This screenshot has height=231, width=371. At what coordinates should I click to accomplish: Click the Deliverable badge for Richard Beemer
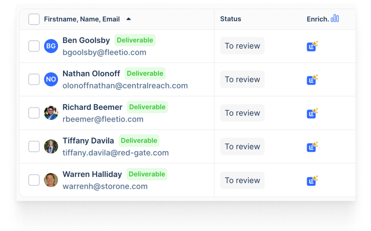[x=147, y=107]
